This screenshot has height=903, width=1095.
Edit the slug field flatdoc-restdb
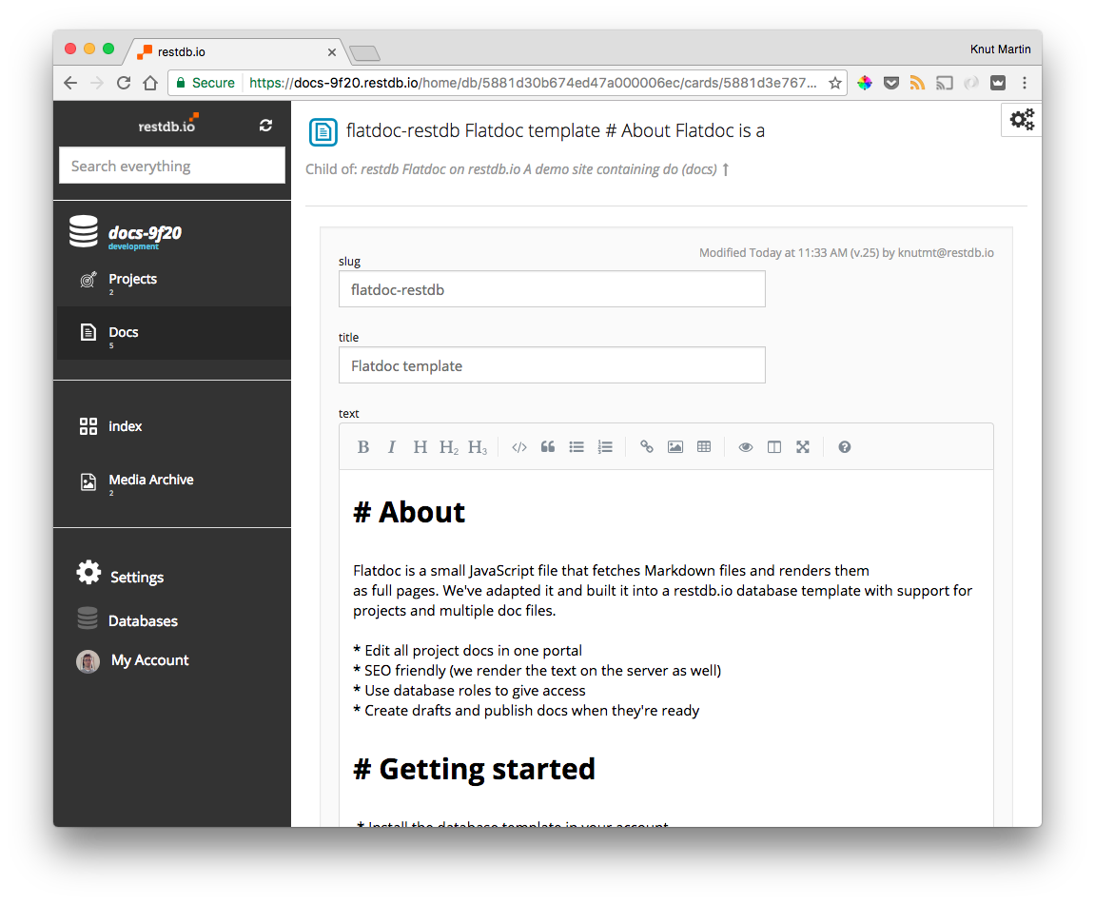[552, 289]
